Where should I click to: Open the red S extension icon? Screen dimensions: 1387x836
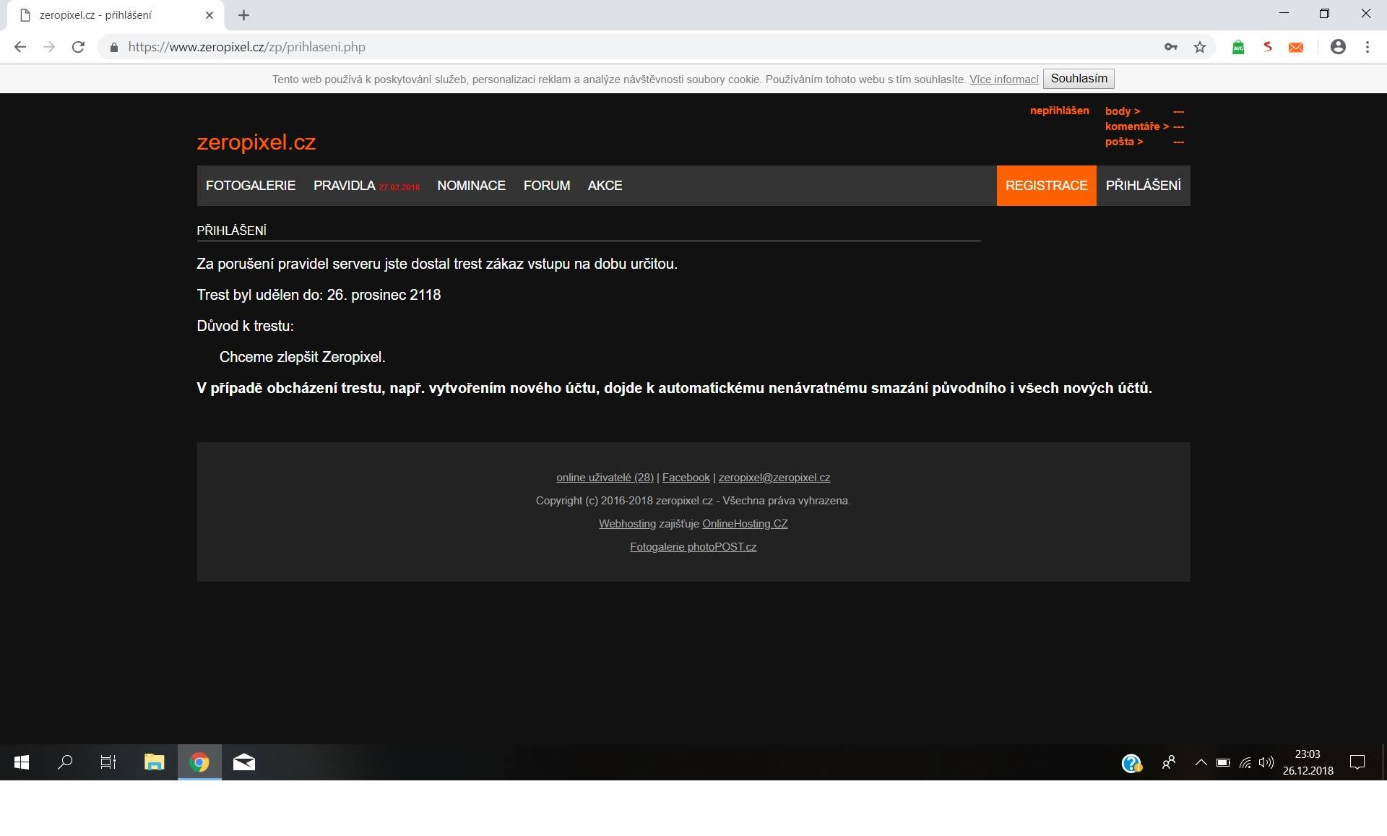pyautogui.click(x=1267, y=47)
